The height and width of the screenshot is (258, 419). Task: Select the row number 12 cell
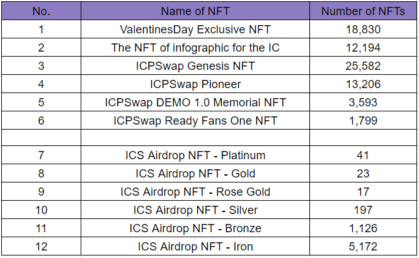41,247
